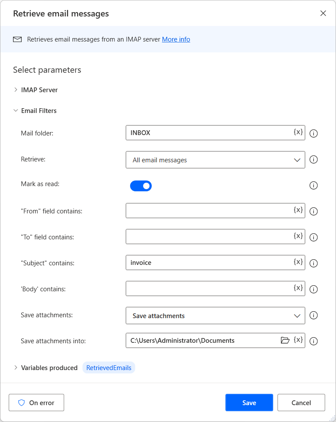Click the RetrievedEmails variable pill
This screenshot has width=336, height=422.
click(x=109, y=367)
